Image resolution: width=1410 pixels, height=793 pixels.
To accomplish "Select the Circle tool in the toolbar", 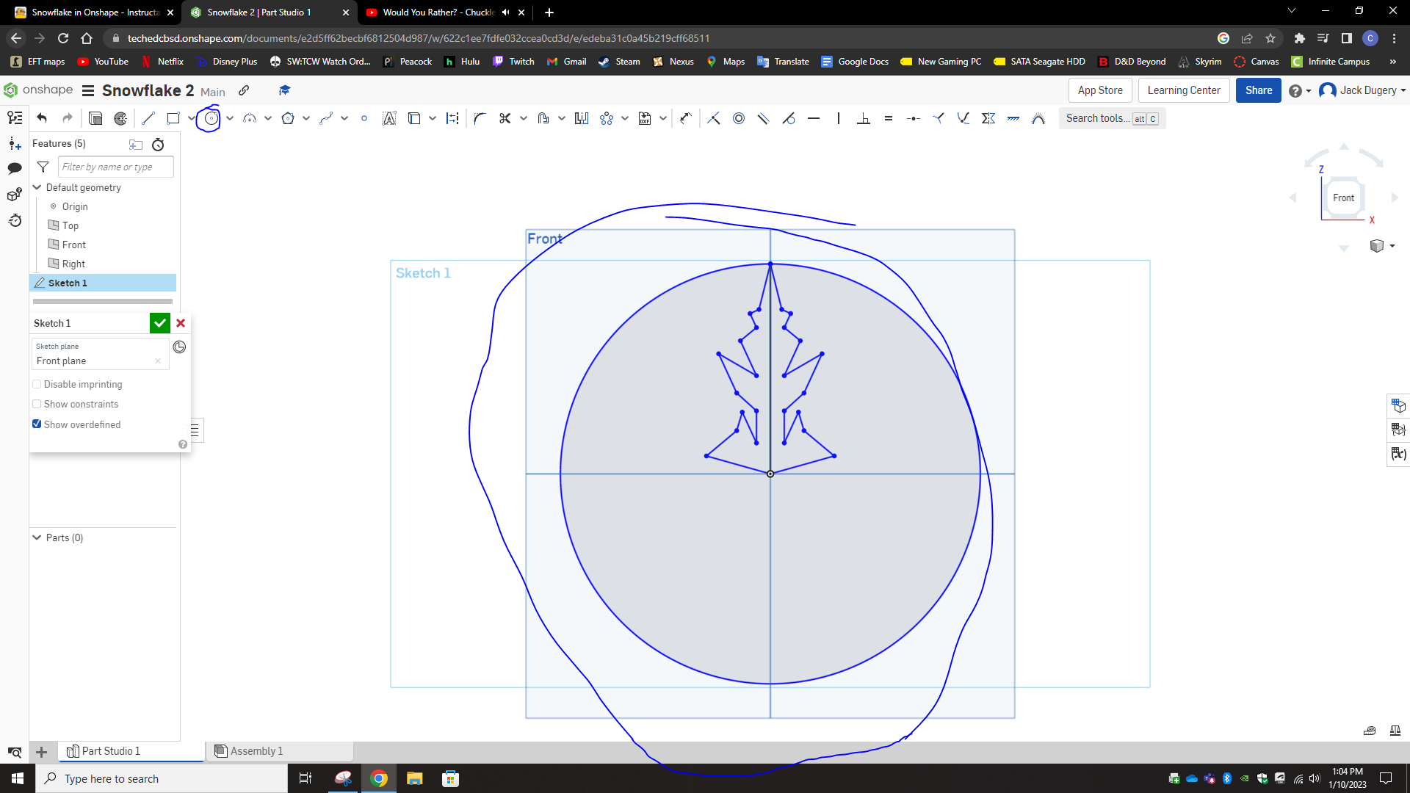I will click(209, 117).
